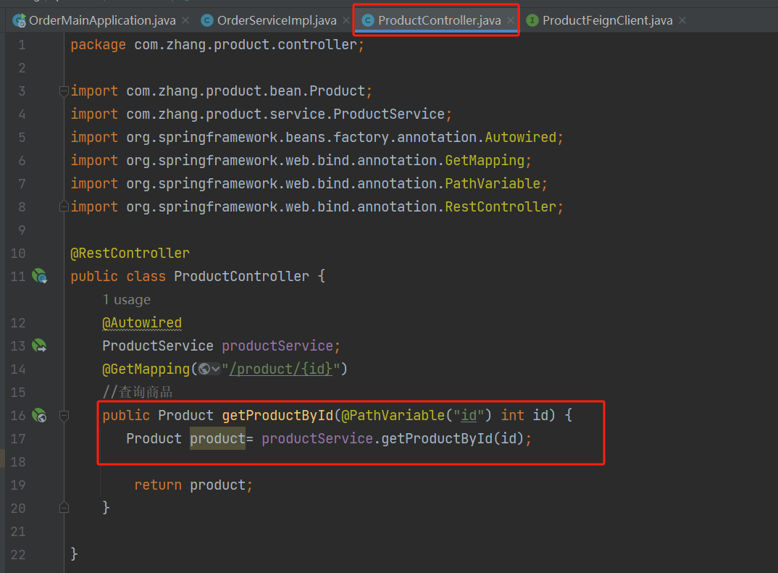Click the '1 usage' inlay hint
This screenshot has height=573, width=778.
point(127,300)
